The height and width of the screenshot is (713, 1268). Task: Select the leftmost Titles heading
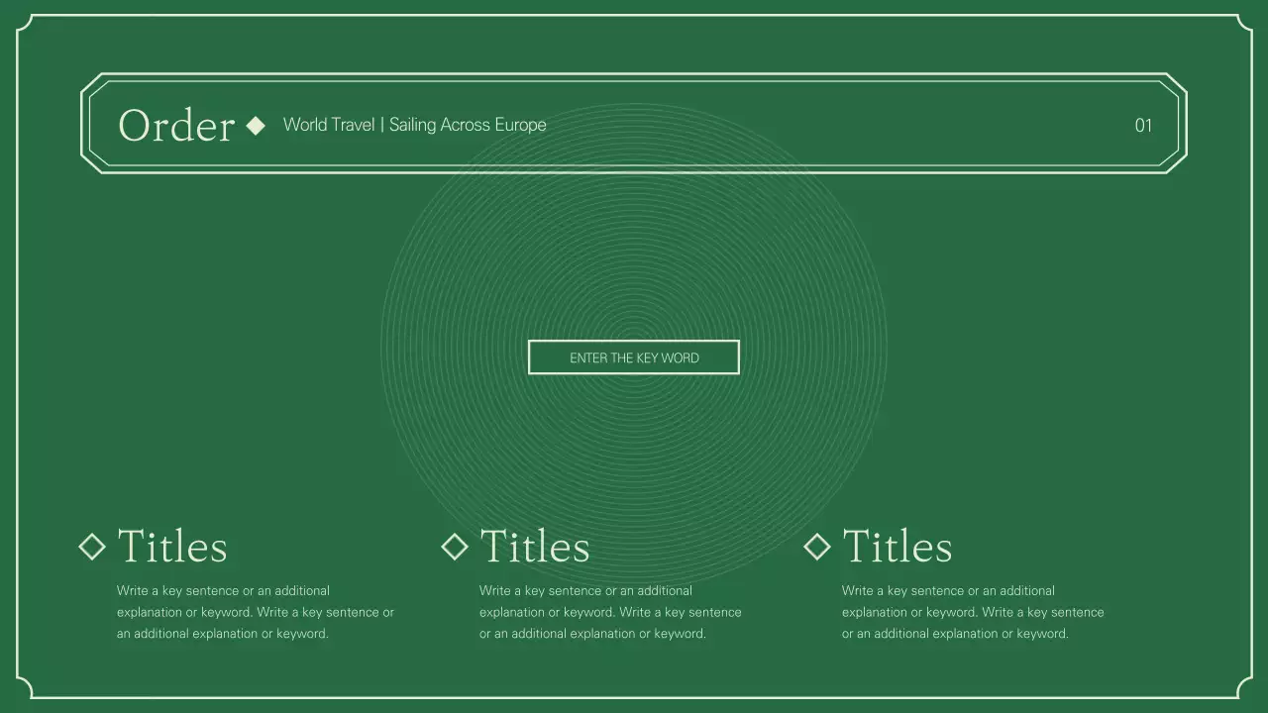172,546
